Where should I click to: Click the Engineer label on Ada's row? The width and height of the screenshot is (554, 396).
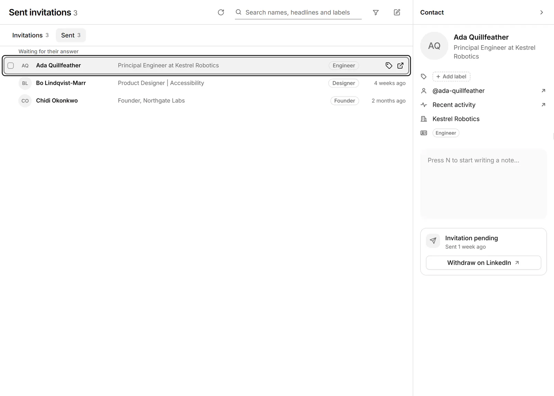click(x=344, y=65)
